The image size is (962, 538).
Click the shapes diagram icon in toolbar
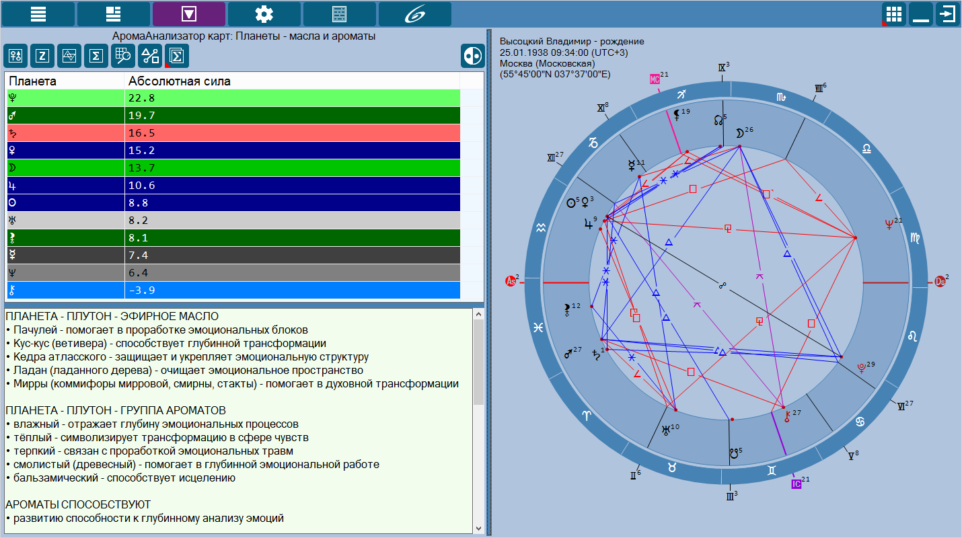(x=150, y=56)
